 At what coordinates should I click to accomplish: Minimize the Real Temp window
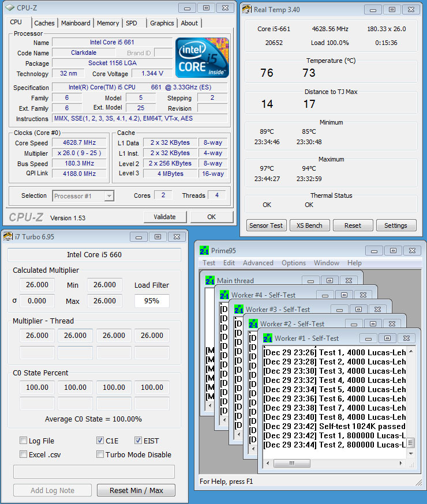coord(373,10)
